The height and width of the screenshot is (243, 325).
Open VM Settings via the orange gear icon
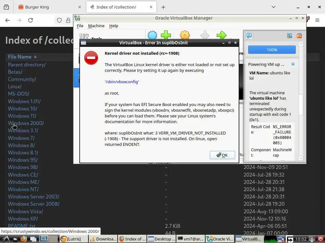click(185, 35)
